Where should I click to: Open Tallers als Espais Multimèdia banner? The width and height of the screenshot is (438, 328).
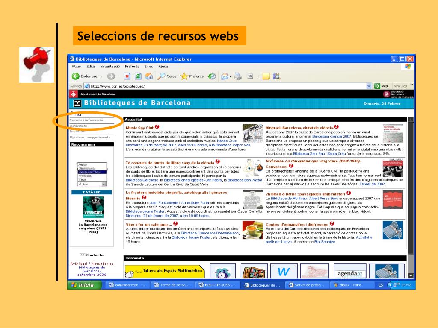point(165,271)
